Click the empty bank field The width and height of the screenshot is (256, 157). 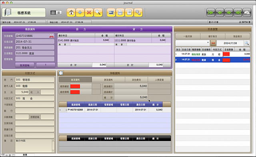click(x=35, y=111)
